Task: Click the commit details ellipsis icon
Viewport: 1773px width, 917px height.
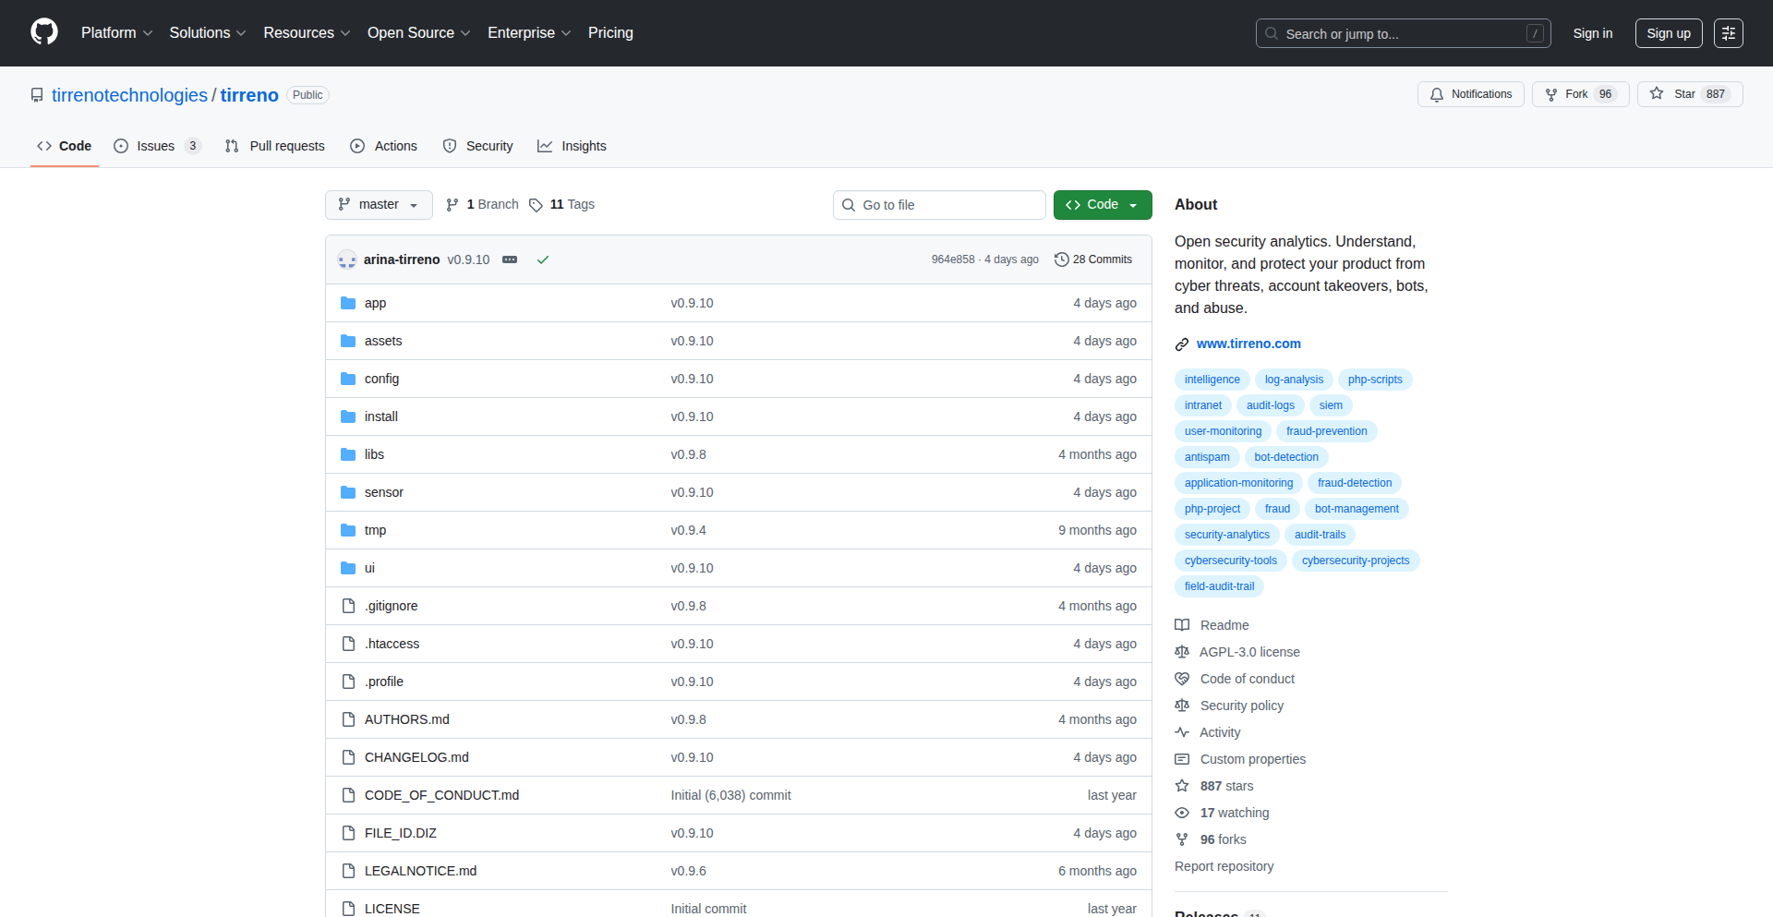Action: pos(510,259)
